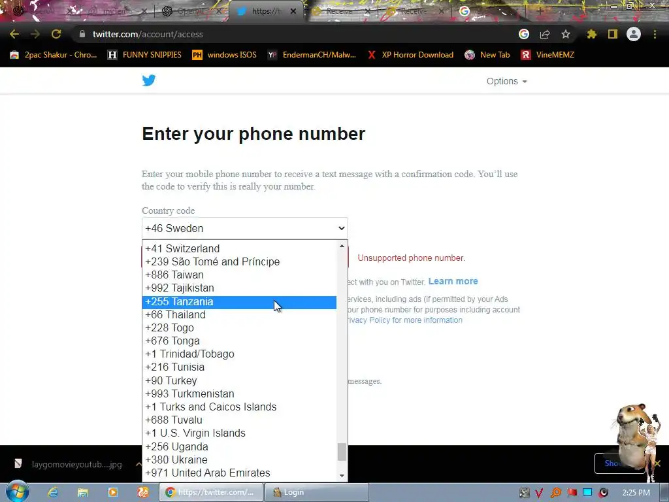The height and width of the screenshot is (502, 669).
Task: Open FUNNY SNIPPIES bookmark
Action: point(144,55)
